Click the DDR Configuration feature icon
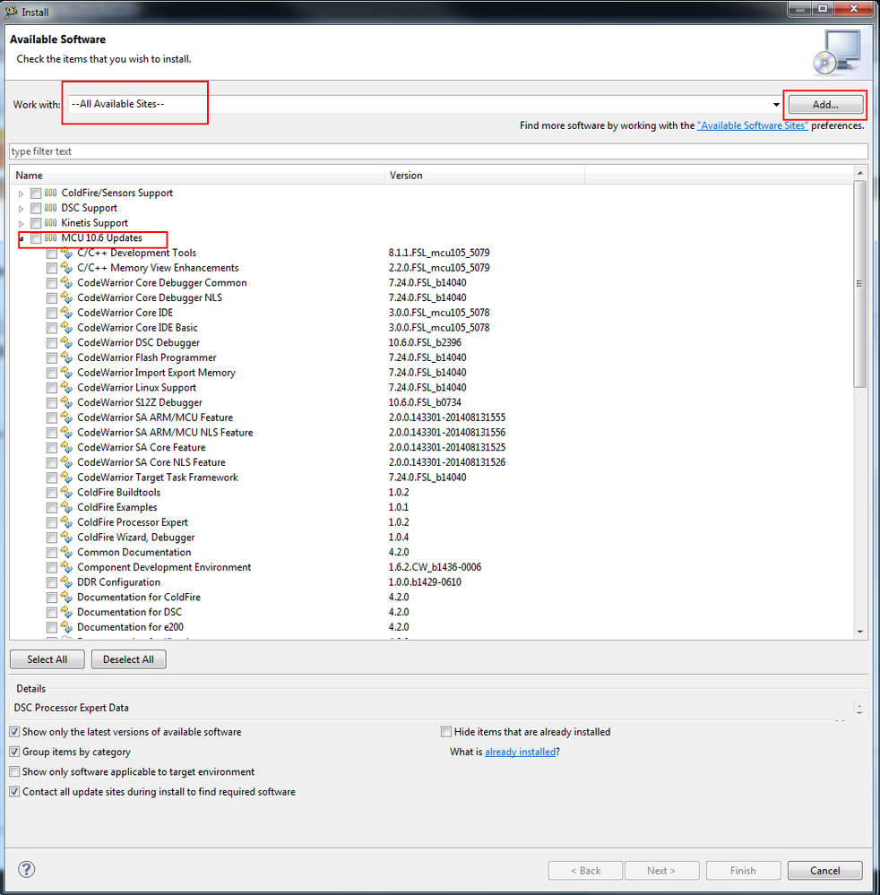This screenshot has width=880, height=895. pos(67,582)
